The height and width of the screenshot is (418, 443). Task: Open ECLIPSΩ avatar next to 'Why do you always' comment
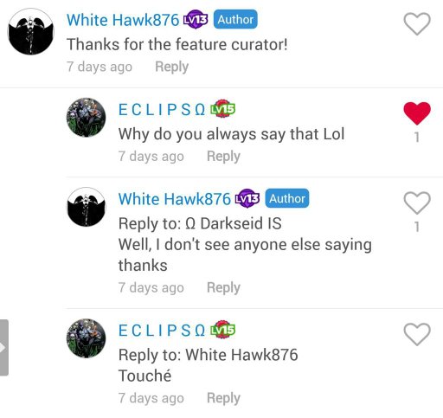coord(87,118)
